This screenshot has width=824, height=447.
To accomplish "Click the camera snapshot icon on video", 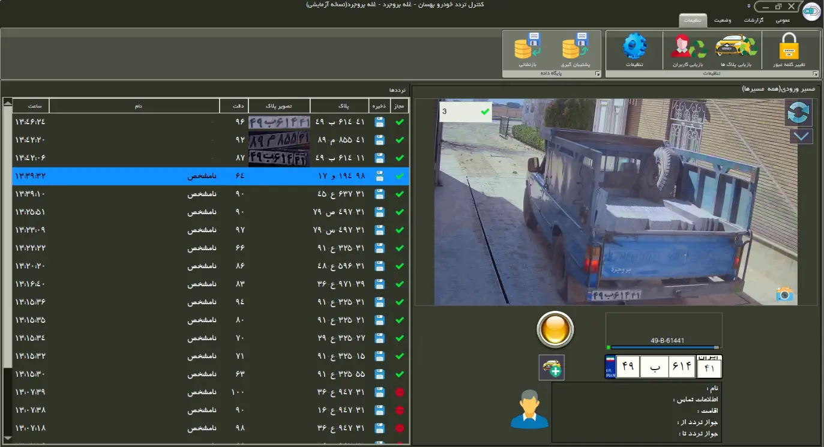I will (784, 293).
